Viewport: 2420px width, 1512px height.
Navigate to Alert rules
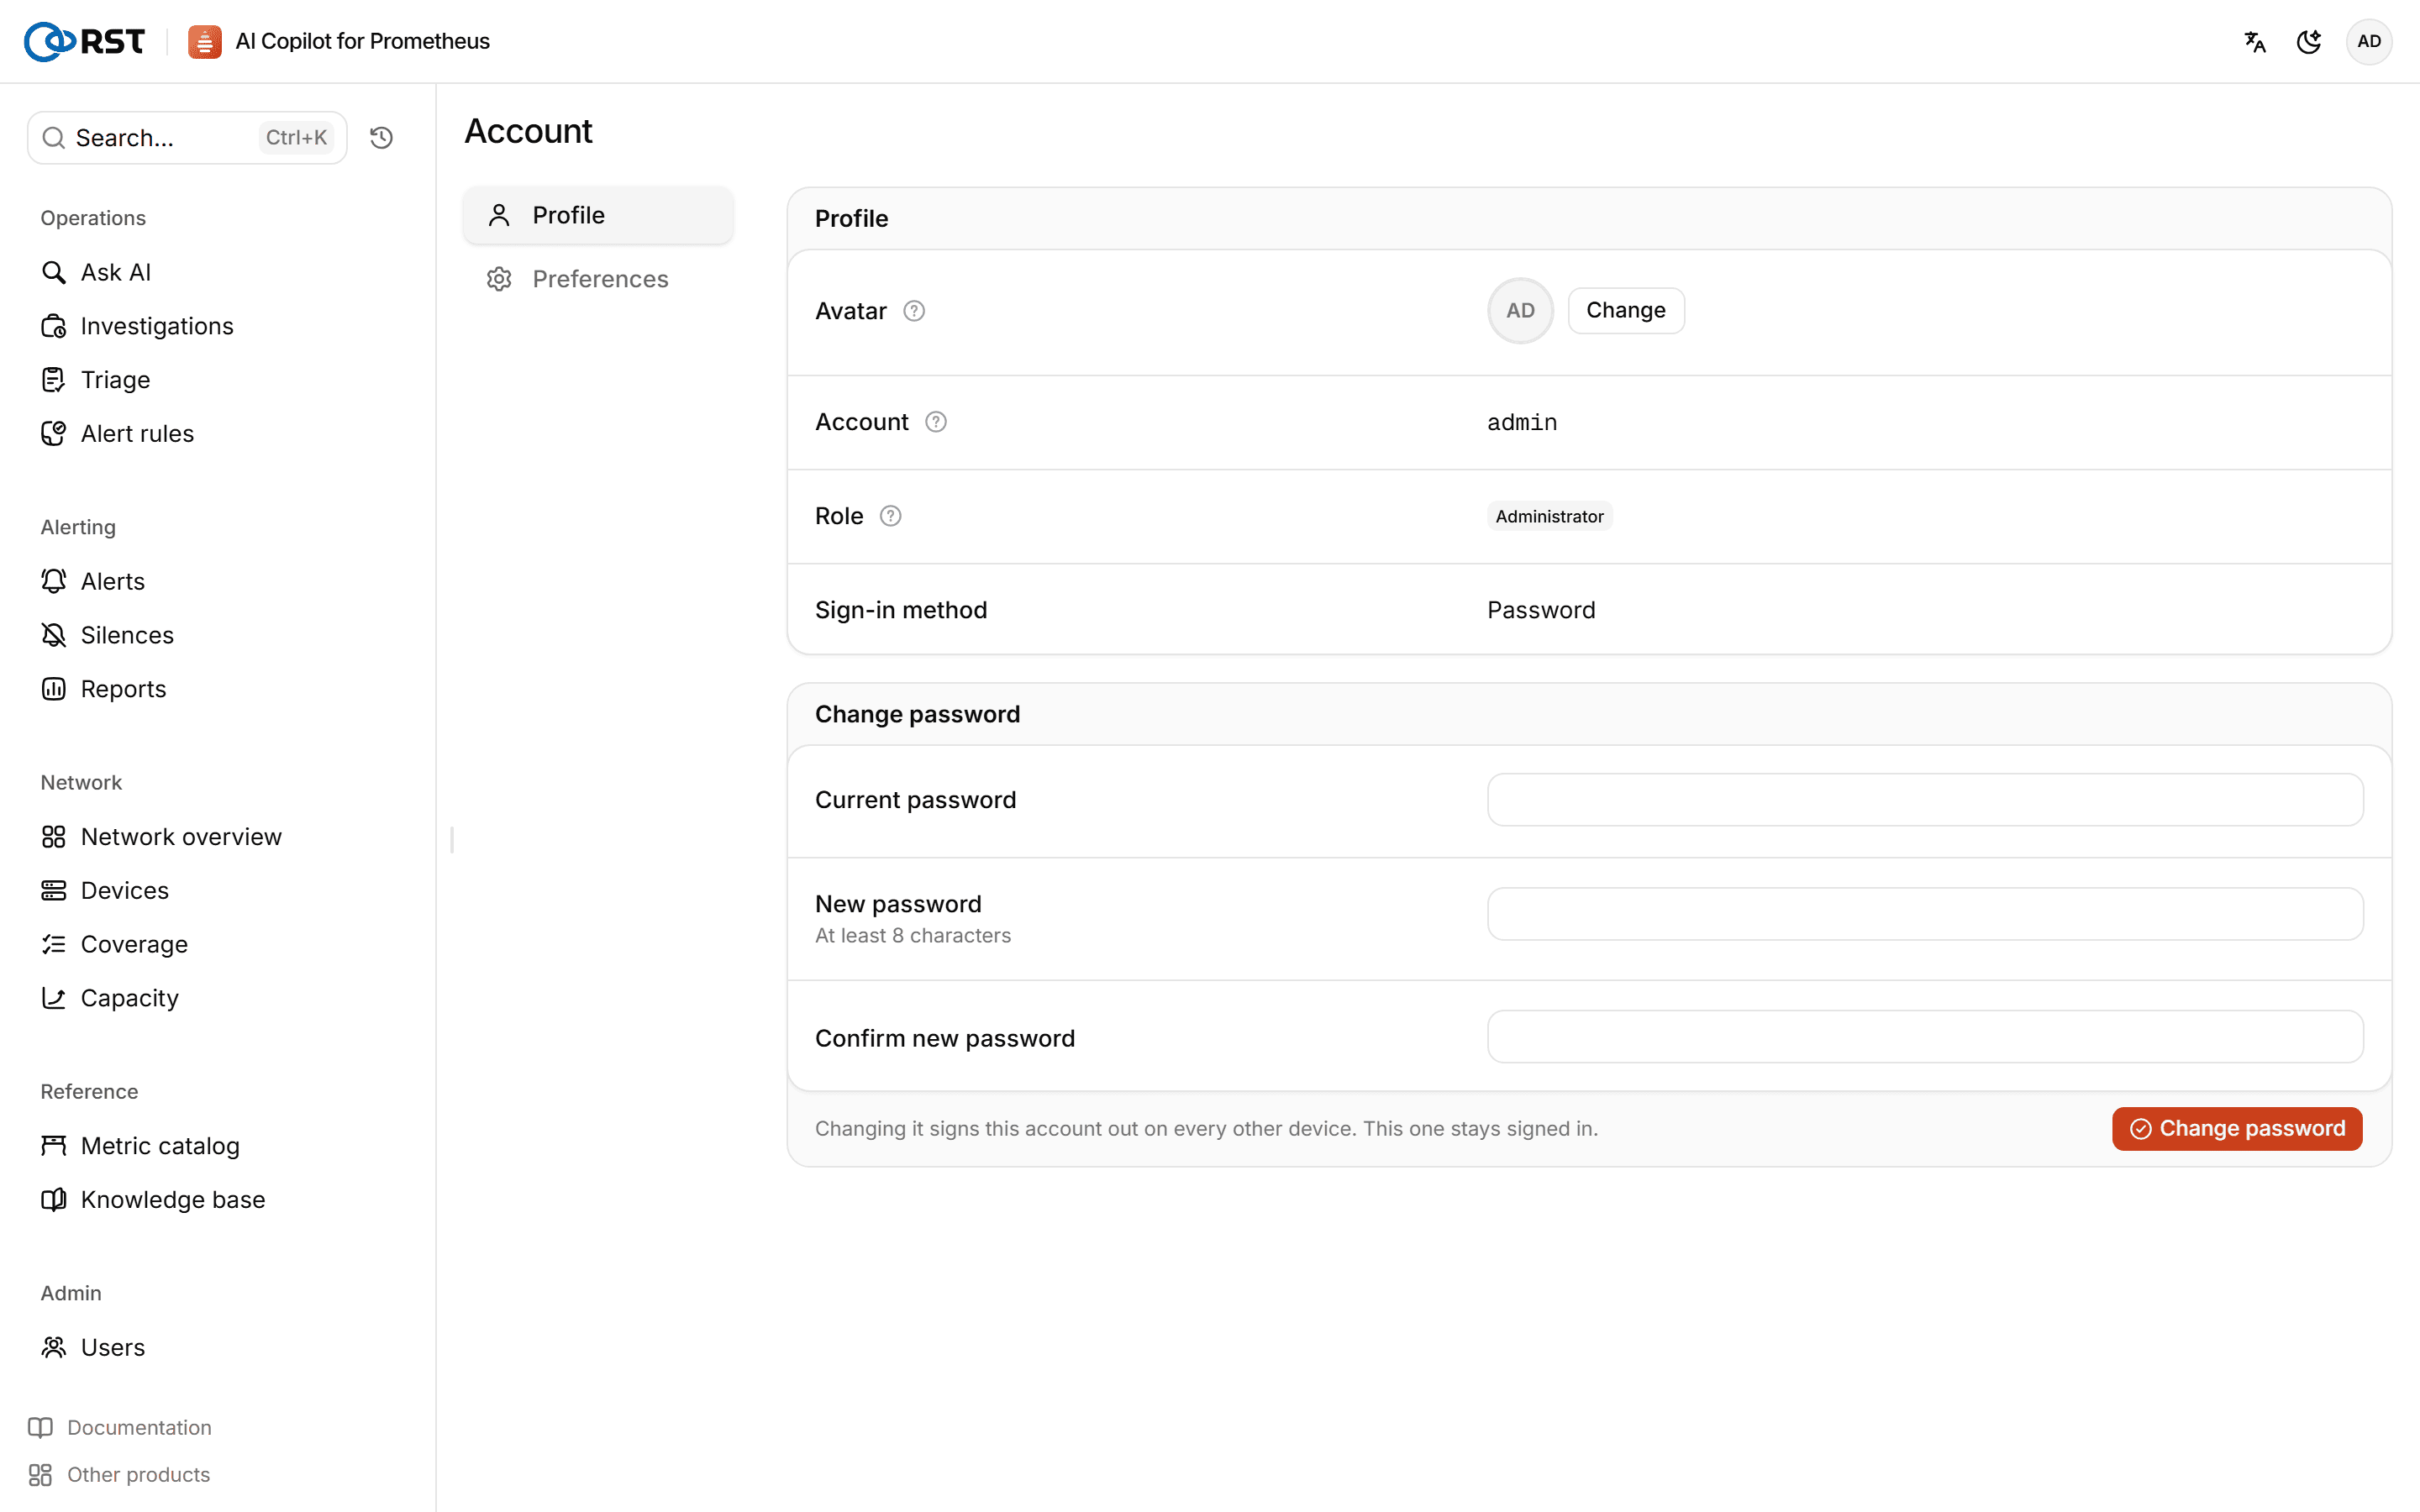coord(137,433)
